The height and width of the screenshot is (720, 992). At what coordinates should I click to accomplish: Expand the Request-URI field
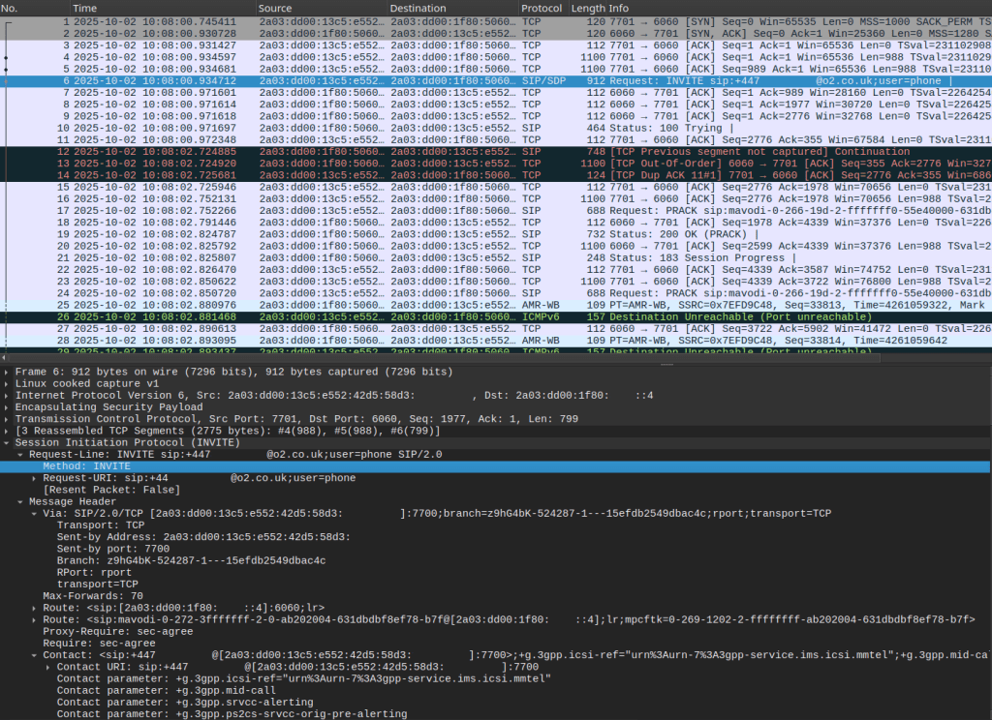click(34, 478)
